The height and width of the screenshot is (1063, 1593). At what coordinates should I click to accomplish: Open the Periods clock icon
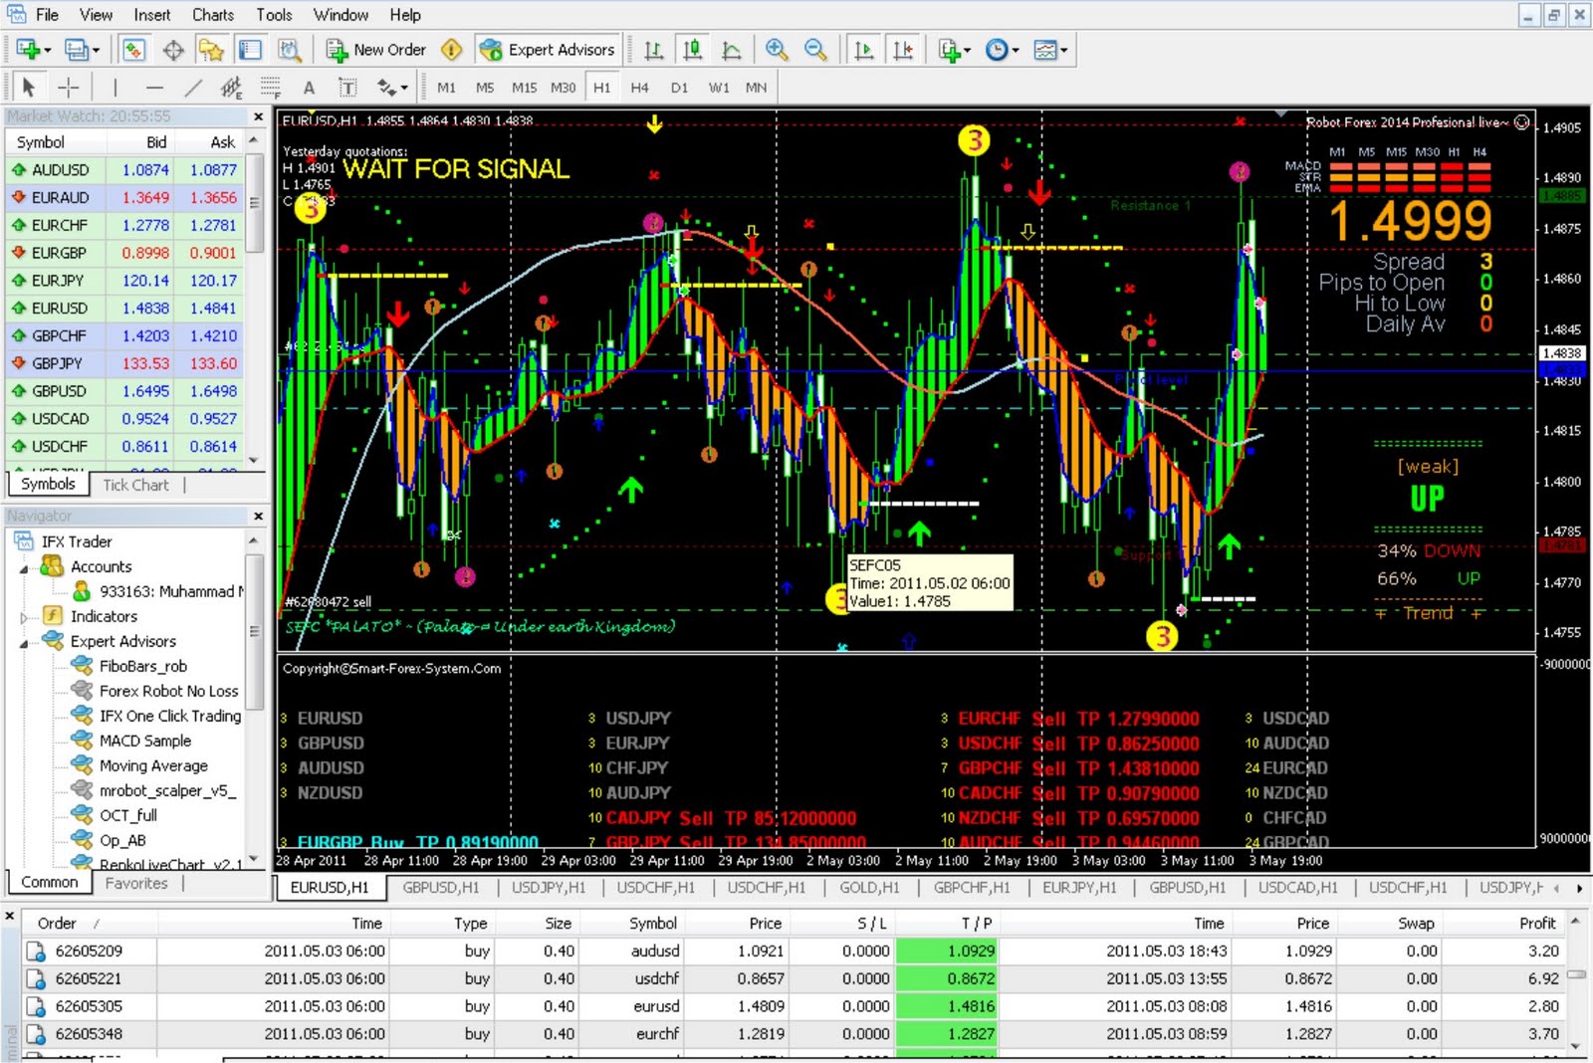(x=996, y=50)
